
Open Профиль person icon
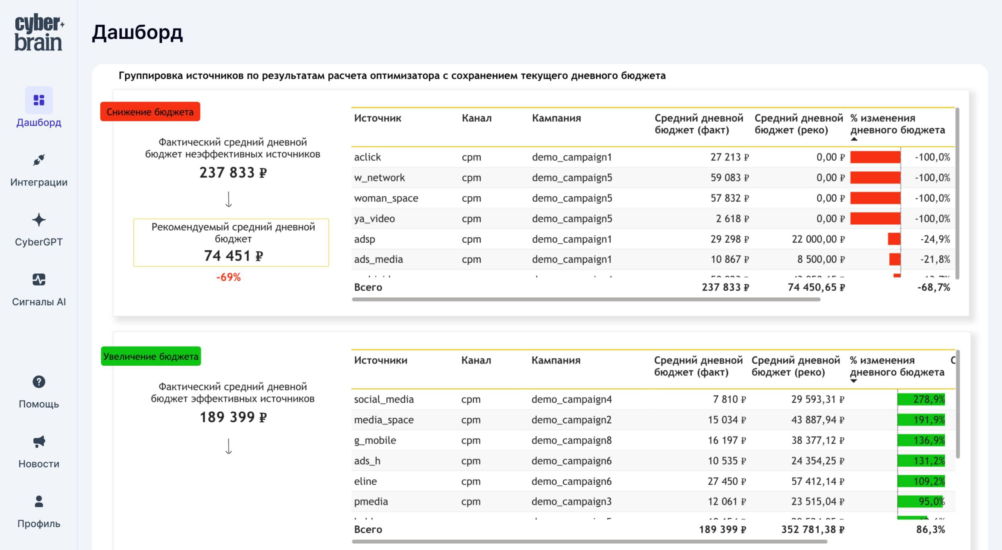[x=39, y=501]
